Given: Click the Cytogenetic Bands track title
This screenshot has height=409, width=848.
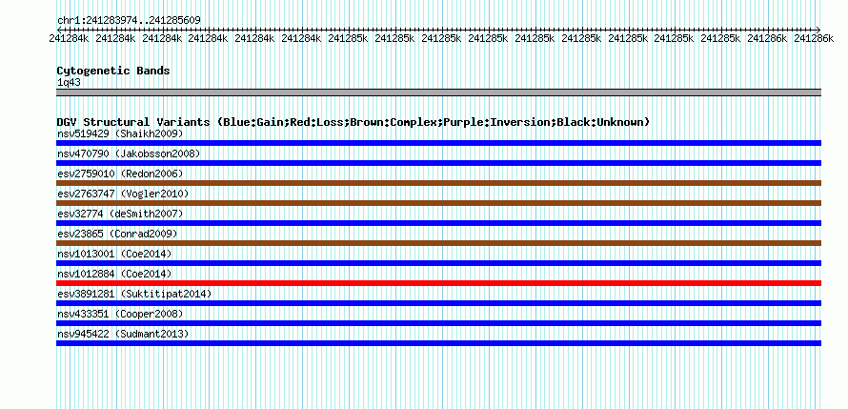Looking at the screenshot, I should click(113, 71).
